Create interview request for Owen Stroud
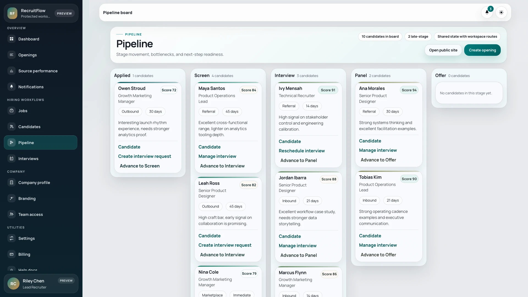 145,156
